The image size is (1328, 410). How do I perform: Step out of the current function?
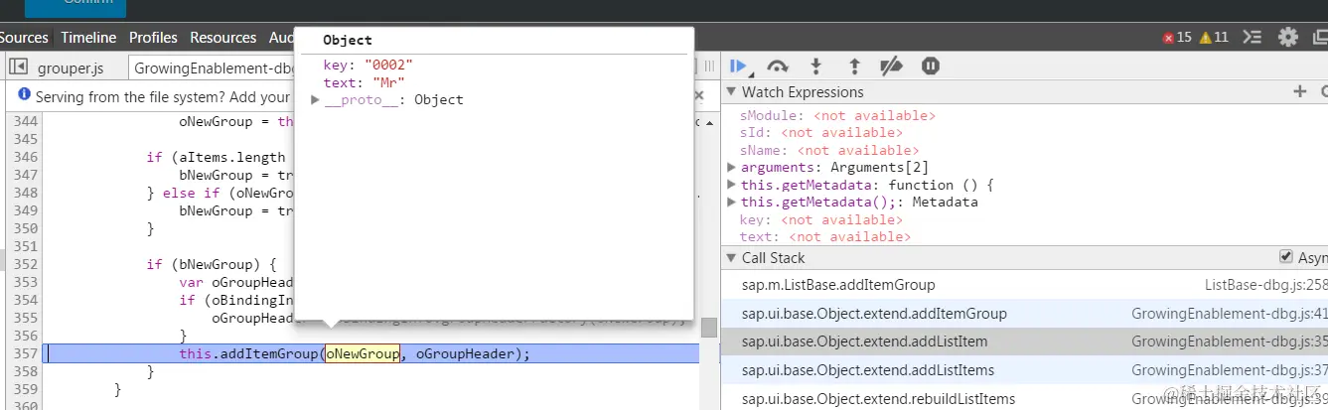[x=854, y=67]
